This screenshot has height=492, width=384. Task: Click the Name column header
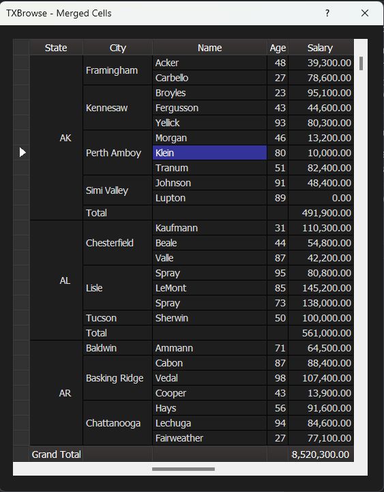tap(209, 48)
